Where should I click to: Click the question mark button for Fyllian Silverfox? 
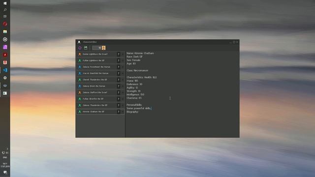click(x=119, y=99)
